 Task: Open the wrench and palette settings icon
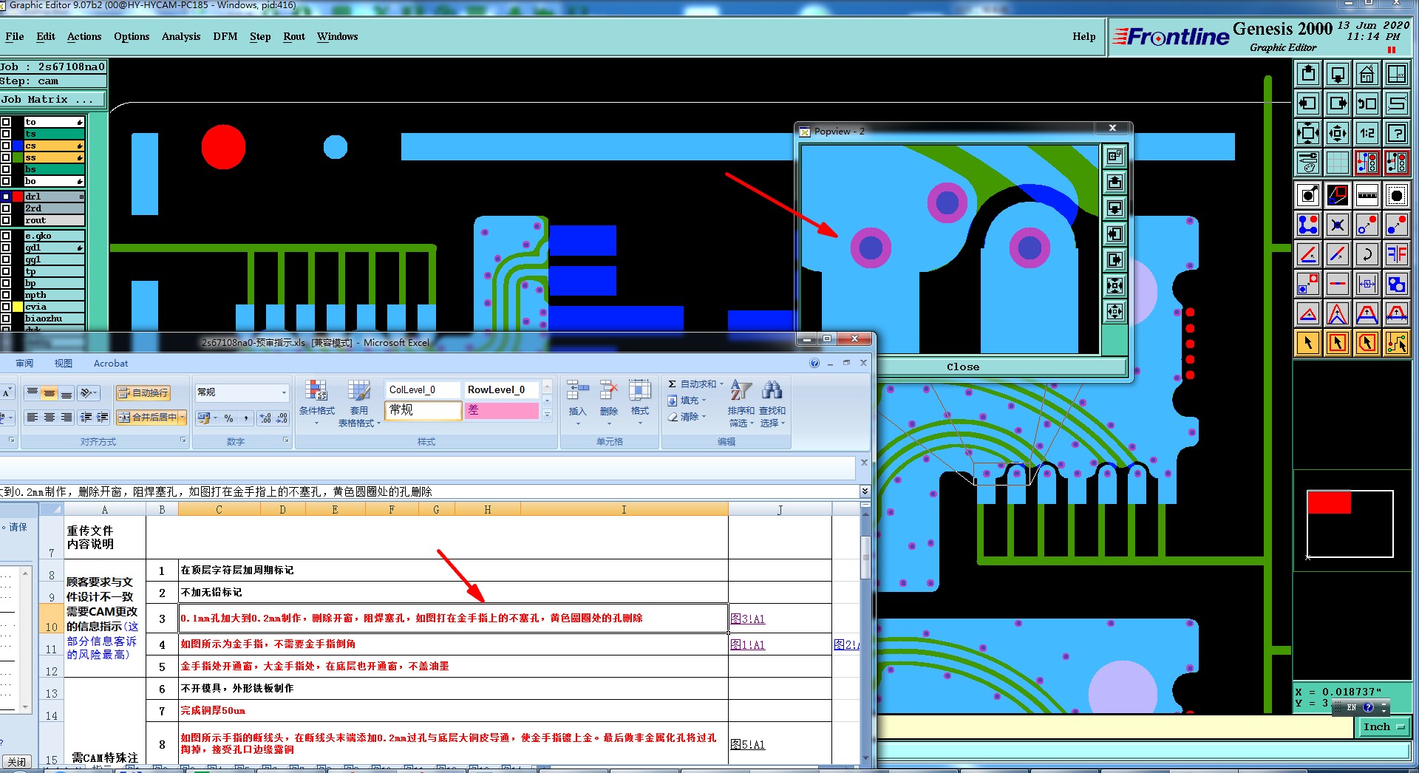click(1308, 163)
